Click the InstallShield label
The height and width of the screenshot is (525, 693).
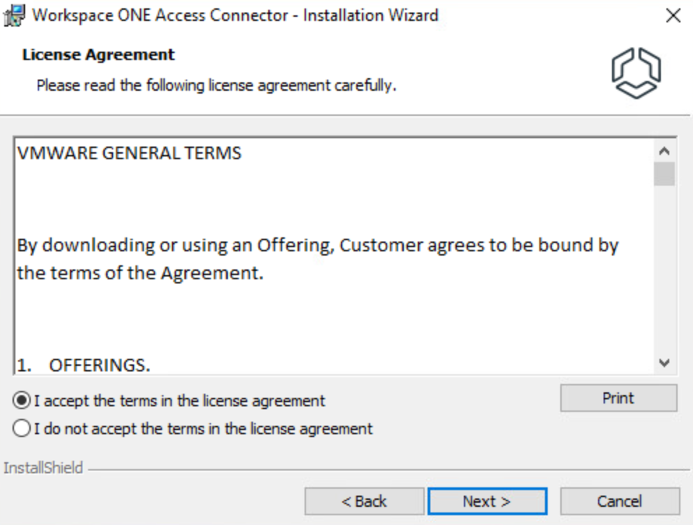(43, 468)
